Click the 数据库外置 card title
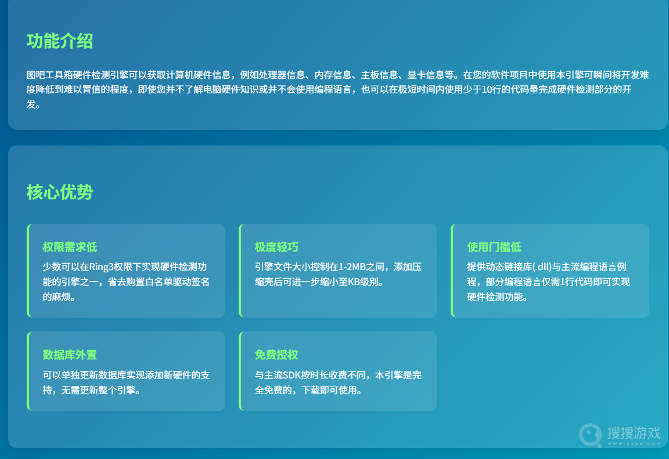Image resolution: width=669 pixels, height=459 pixels. coord(70,355)
